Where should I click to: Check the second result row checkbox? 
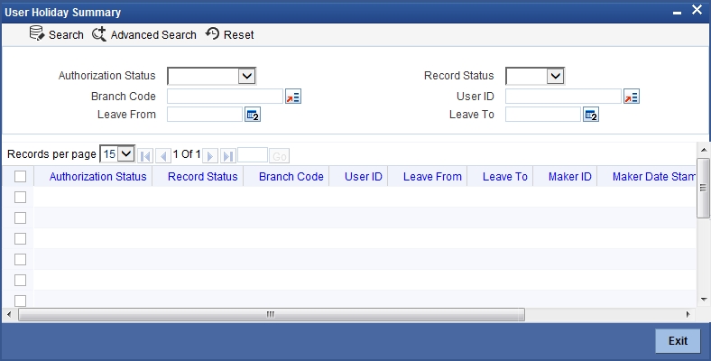pos(20,218)
